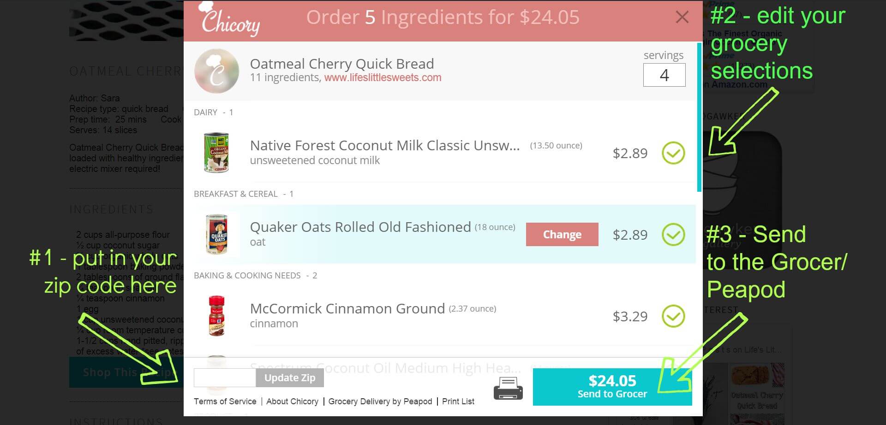The image size is (886, 425).
Task: Click the Quaker Oats product image
Action: tap(217, 235)
